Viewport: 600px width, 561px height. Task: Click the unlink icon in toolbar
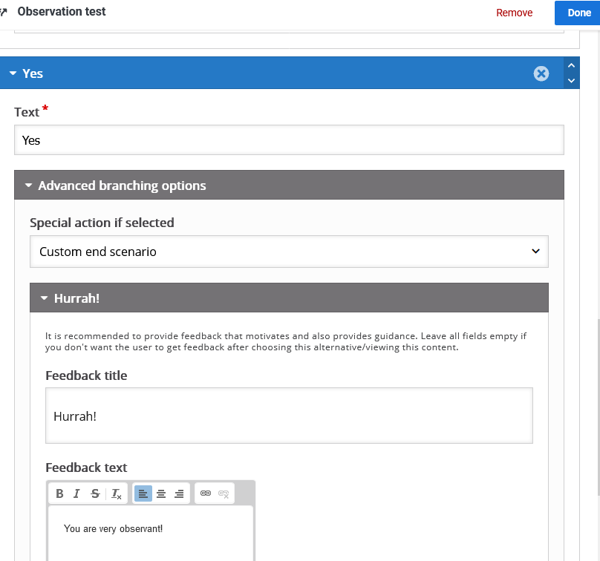tap(224, 493)
